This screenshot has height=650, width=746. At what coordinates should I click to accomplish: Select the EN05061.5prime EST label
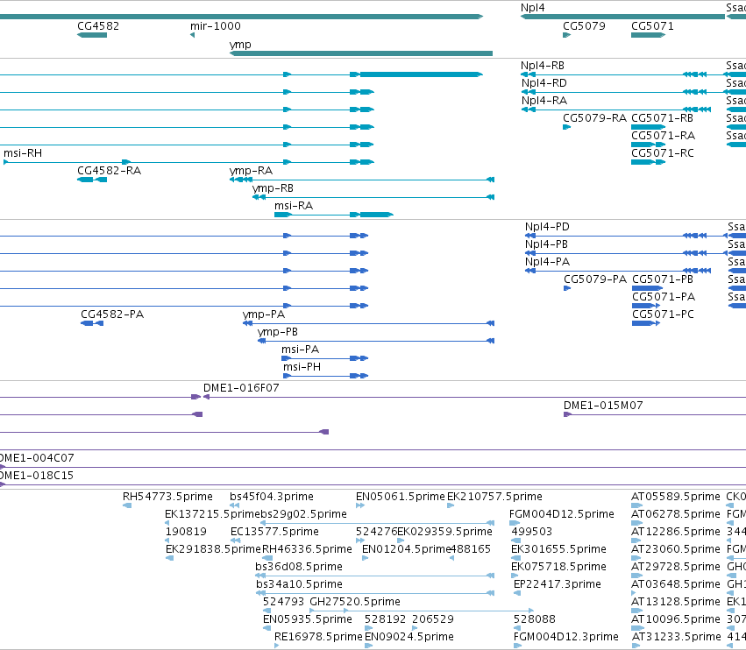(x=400, y=497)
